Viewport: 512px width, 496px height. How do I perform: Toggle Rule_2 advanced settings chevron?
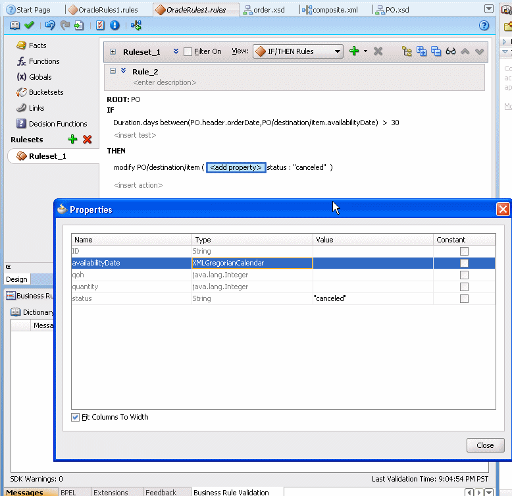point(124,70)
